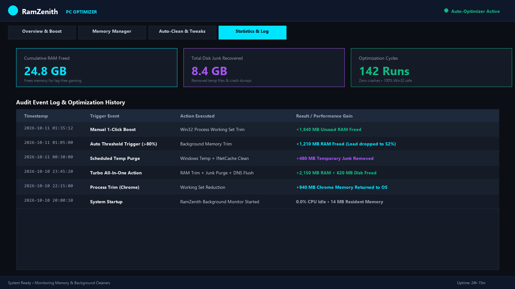Click timestamp 2026-10-11 01:05:00
This screenshot has height=289, width=515.
[49, 143]
